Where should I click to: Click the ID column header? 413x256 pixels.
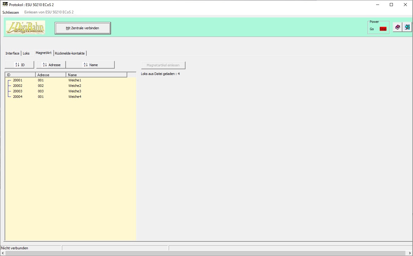pos(20,75)
